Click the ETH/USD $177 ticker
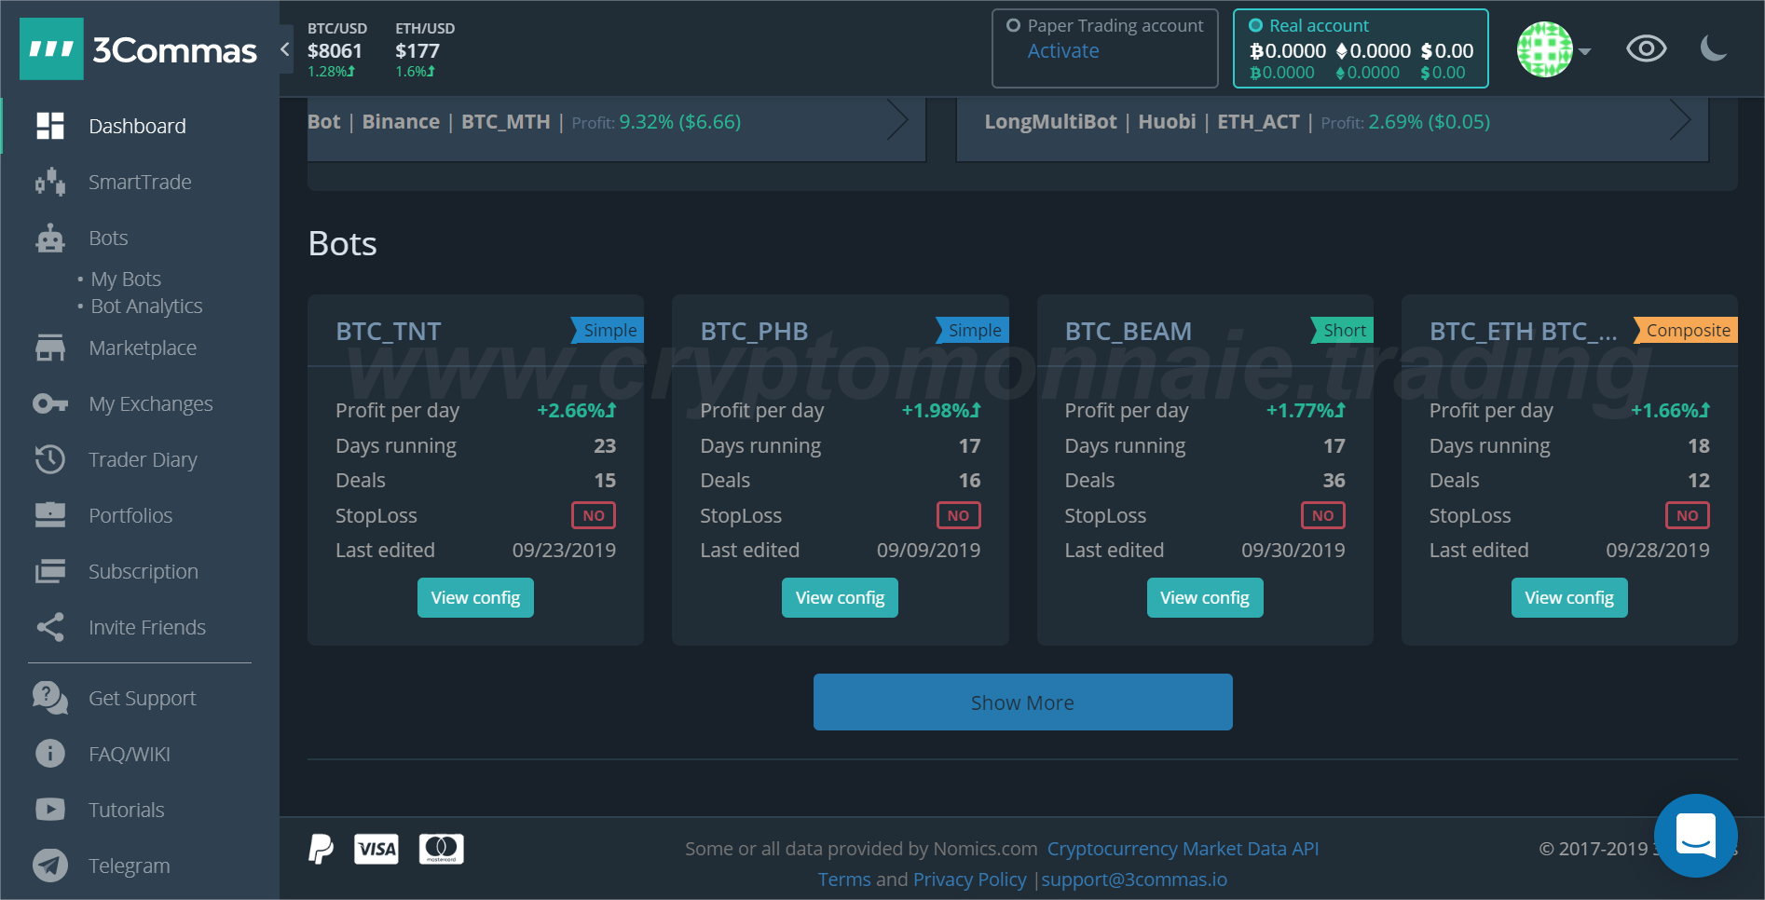The height and width of the screenshot is (900, 1765). click(424, 50)
